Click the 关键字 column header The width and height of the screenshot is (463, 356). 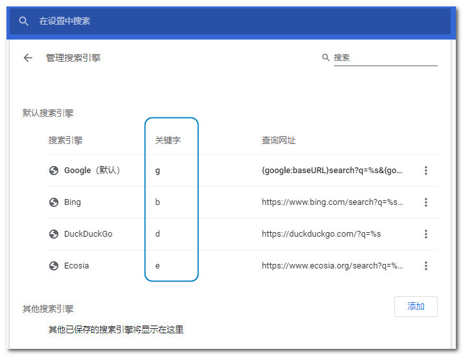168,140
